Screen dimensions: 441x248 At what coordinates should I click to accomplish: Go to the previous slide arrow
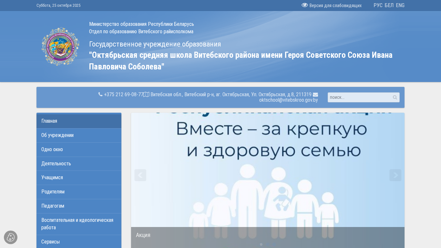pos(140,175)
